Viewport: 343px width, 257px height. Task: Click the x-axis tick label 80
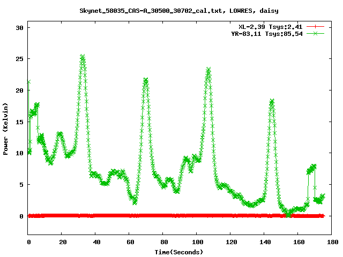[x=164, y=242]
